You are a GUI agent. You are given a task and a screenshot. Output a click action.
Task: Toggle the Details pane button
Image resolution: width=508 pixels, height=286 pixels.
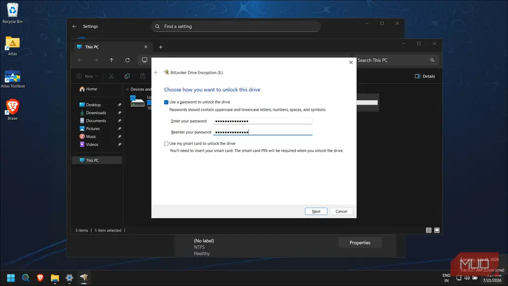point(425,76)
